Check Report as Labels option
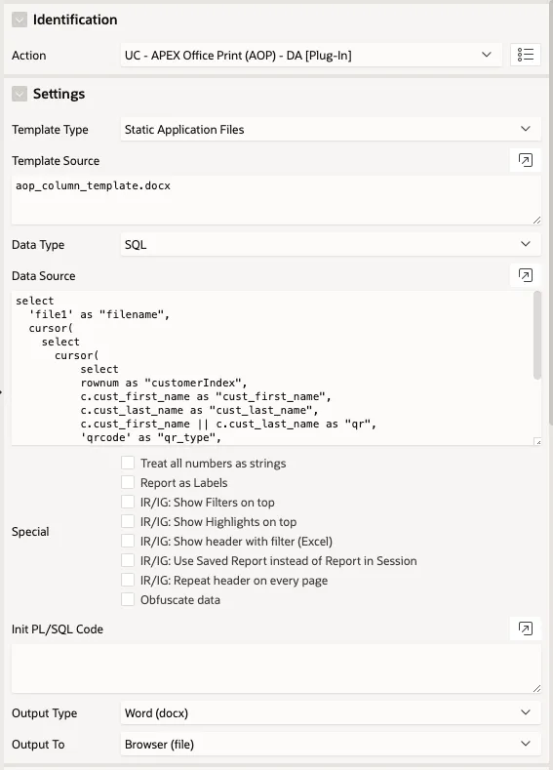Screen dimensions: 553x770 pos(128,482)
